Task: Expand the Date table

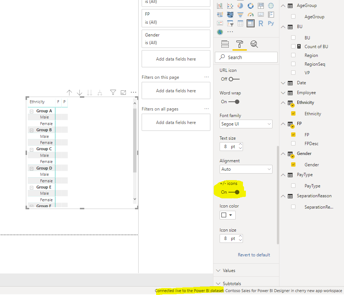Action: (x=283, y=83)
